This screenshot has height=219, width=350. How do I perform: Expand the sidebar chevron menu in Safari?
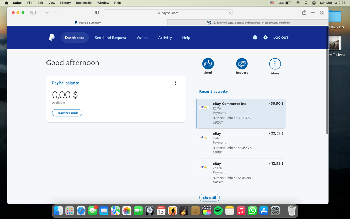pyautogui.click(x=39, y=13)
